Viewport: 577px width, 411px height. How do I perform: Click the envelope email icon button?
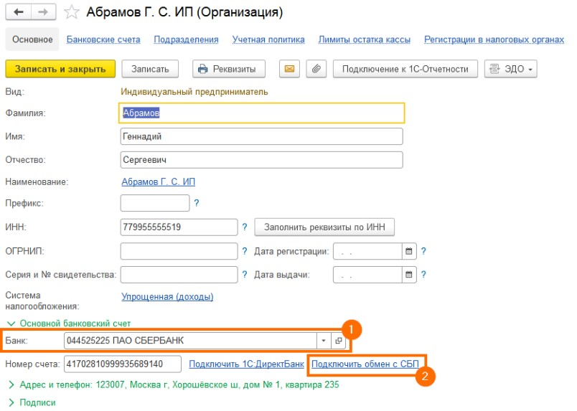pyautogui.click(x=289, y=69)
